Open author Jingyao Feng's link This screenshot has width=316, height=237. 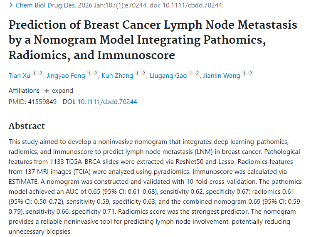click(x=67, y=76)
